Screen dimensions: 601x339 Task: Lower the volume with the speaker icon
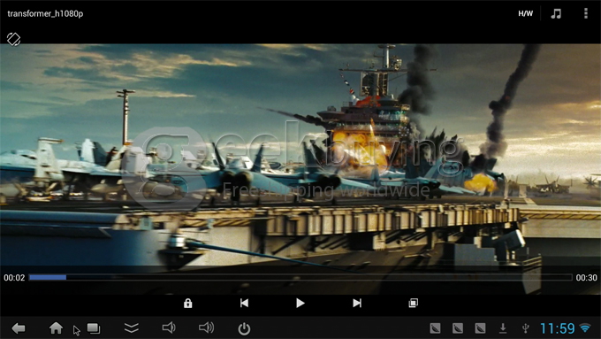(x=169, y=327)
